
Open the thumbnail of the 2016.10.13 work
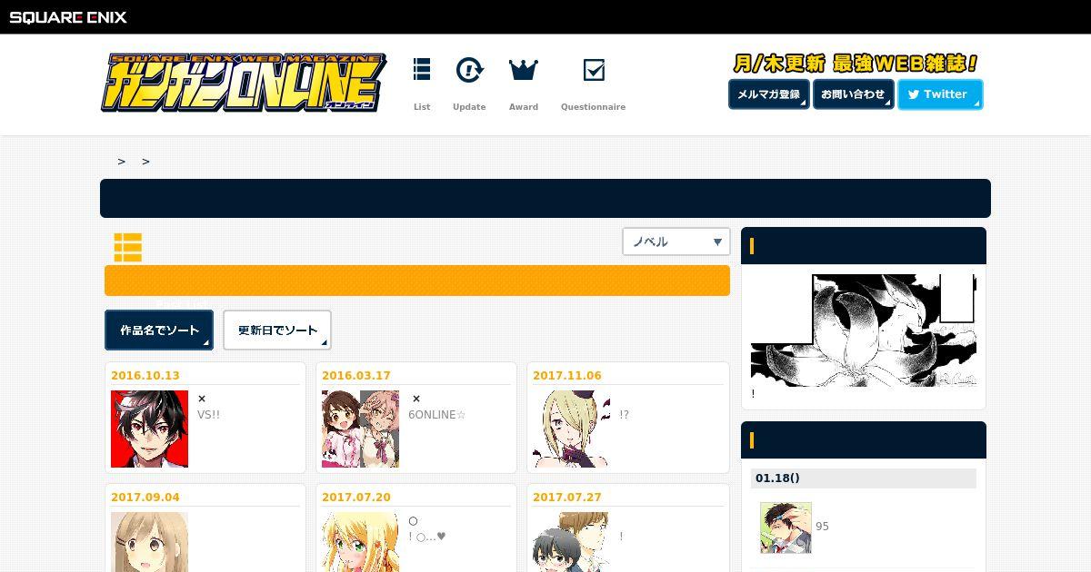pos(149,429)
